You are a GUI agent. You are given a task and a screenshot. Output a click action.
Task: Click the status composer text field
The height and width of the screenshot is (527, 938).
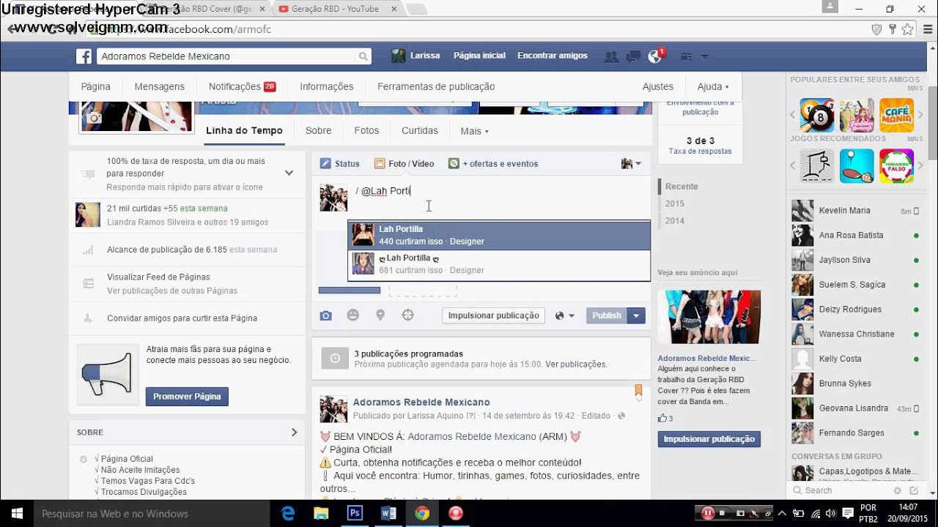pyautogui.click(x=498, y=191)
